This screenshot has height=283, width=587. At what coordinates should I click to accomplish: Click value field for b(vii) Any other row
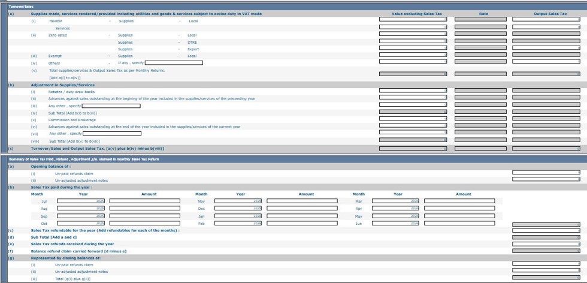413,132
